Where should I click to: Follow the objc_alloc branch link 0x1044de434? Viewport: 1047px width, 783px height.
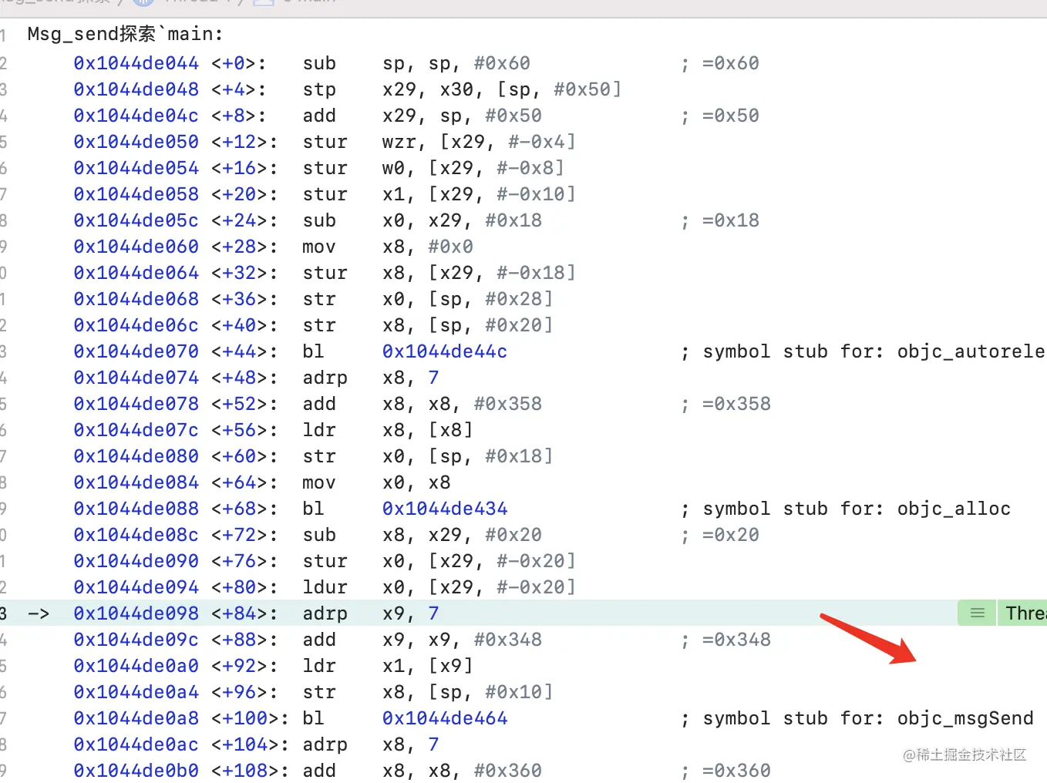[445, 508]
